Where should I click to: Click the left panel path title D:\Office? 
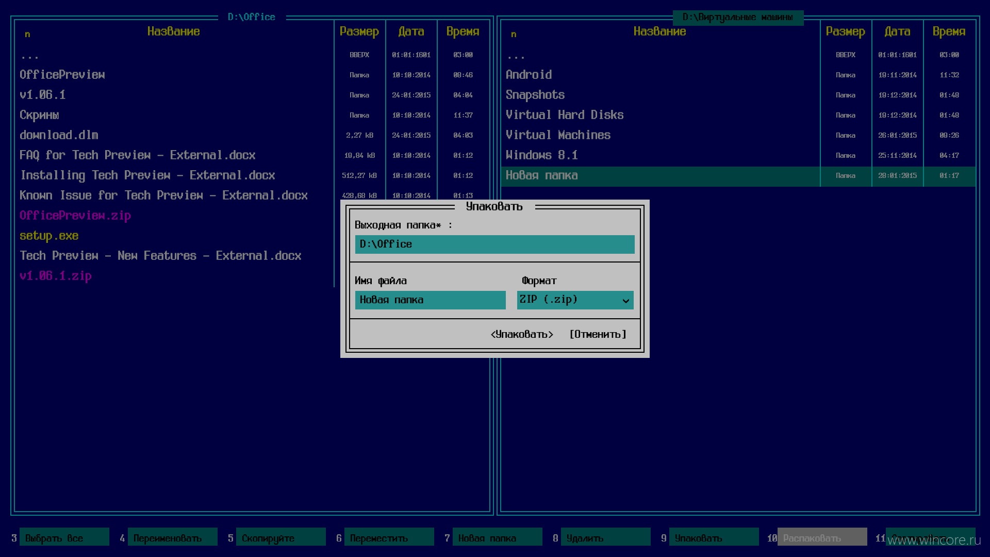coord(252,17)
